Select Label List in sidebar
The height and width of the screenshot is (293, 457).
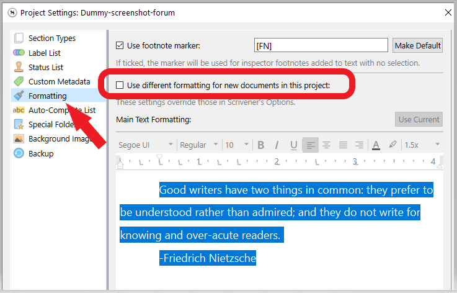tap(45, 53)
